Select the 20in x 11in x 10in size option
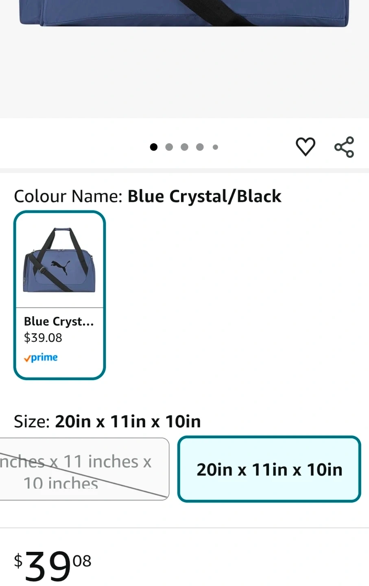This screenshot has height=586, width=369. click(x=269, y=469)
